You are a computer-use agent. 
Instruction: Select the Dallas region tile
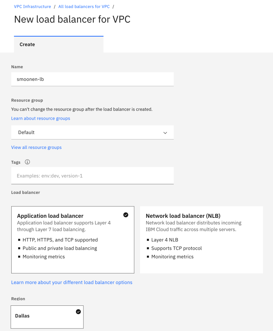click(x=47, y=317)
